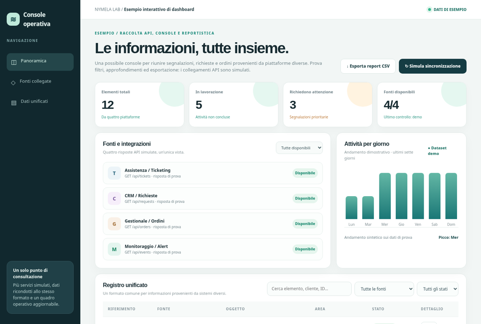Go to Dati unificati section
The height and width of the screenshot is (324, 481).
click(40, 103)
